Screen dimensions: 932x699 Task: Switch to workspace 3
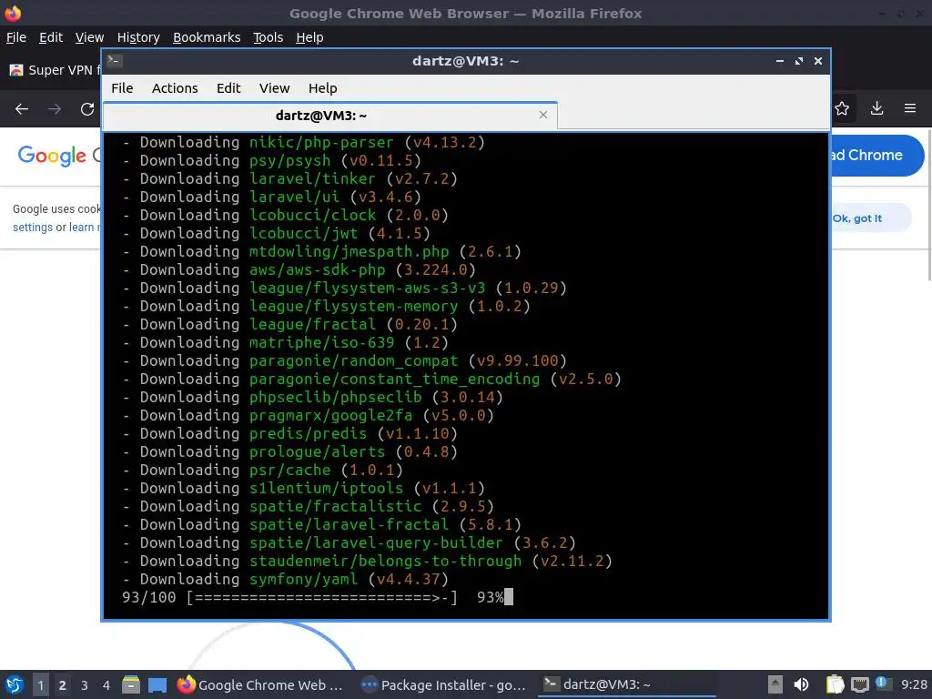coord(85,684)
